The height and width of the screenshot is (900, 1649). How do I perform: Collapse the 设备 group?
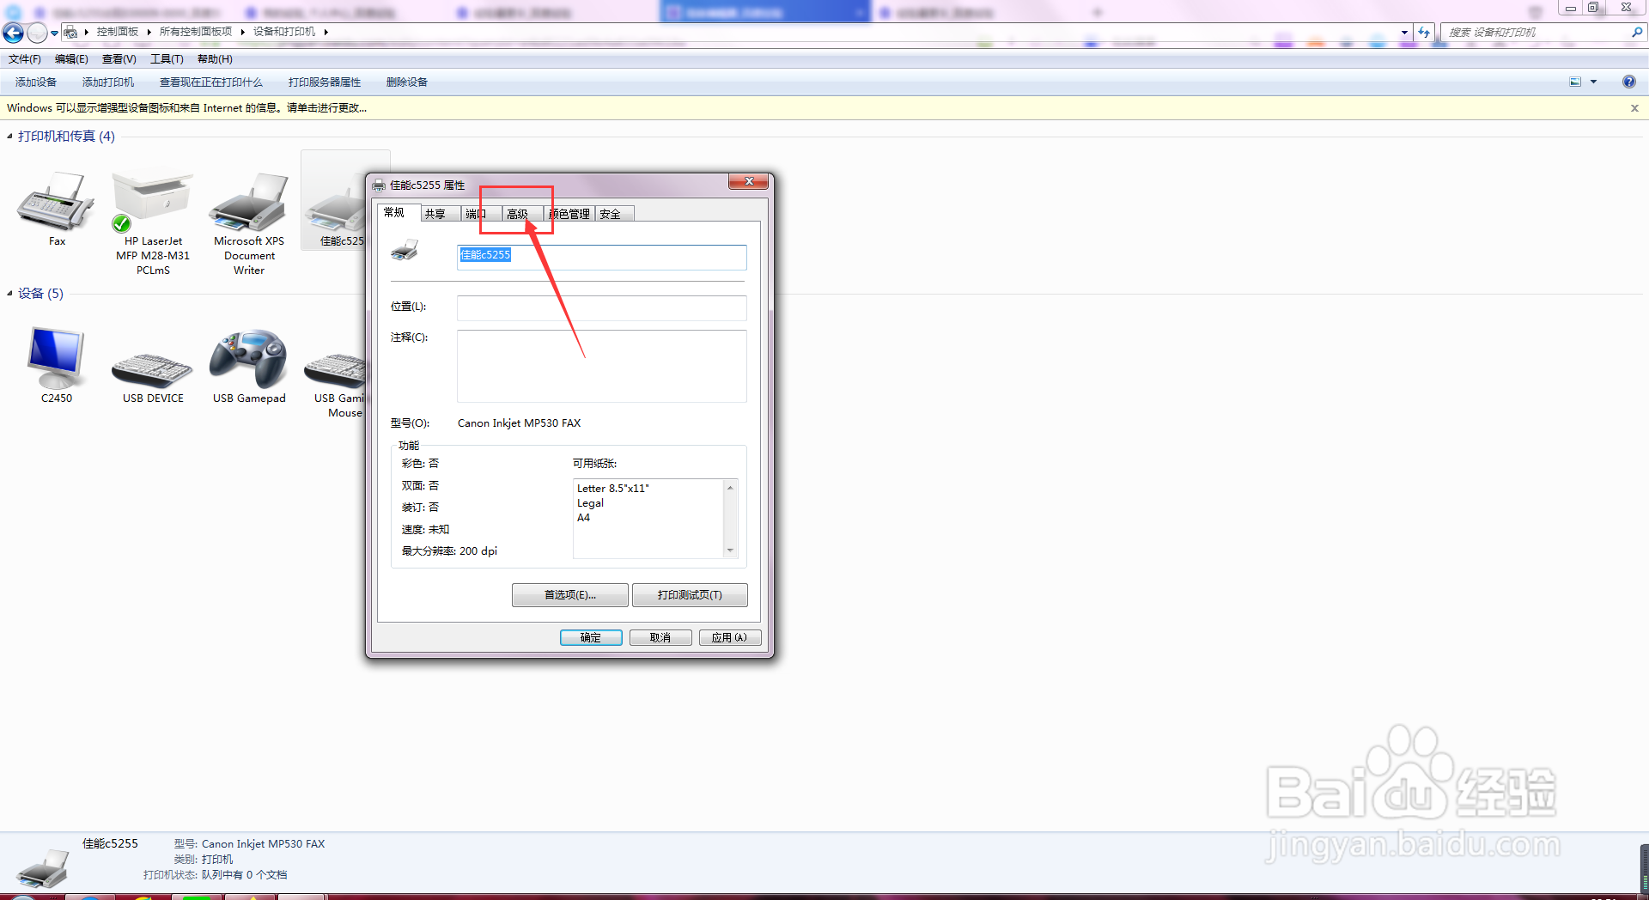click(9, 294)
